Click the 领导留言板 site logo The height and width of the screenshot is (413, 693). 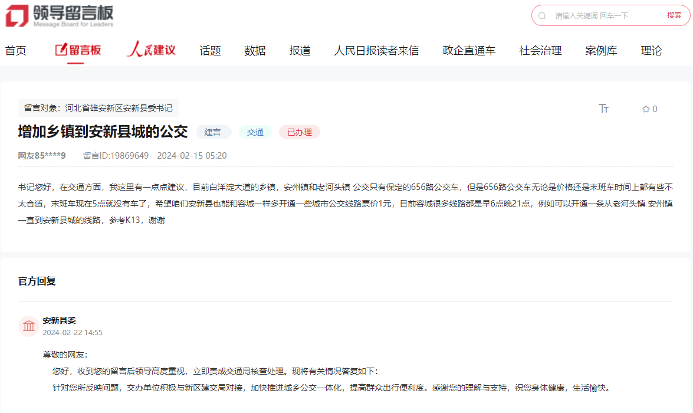tap(60, 16)
